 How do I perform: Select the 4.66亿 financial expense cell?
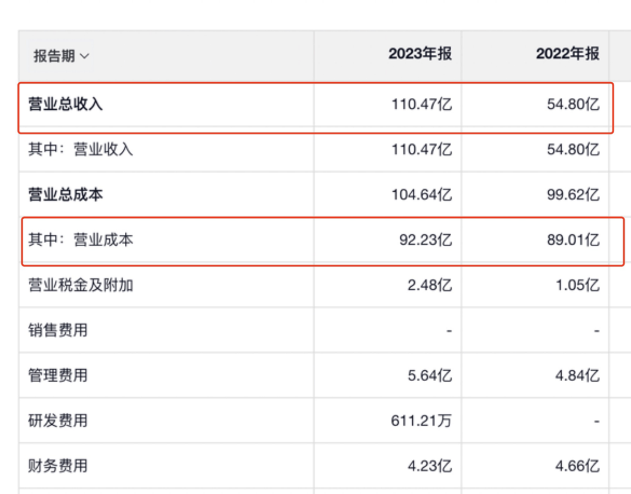[x=576, y=466]
